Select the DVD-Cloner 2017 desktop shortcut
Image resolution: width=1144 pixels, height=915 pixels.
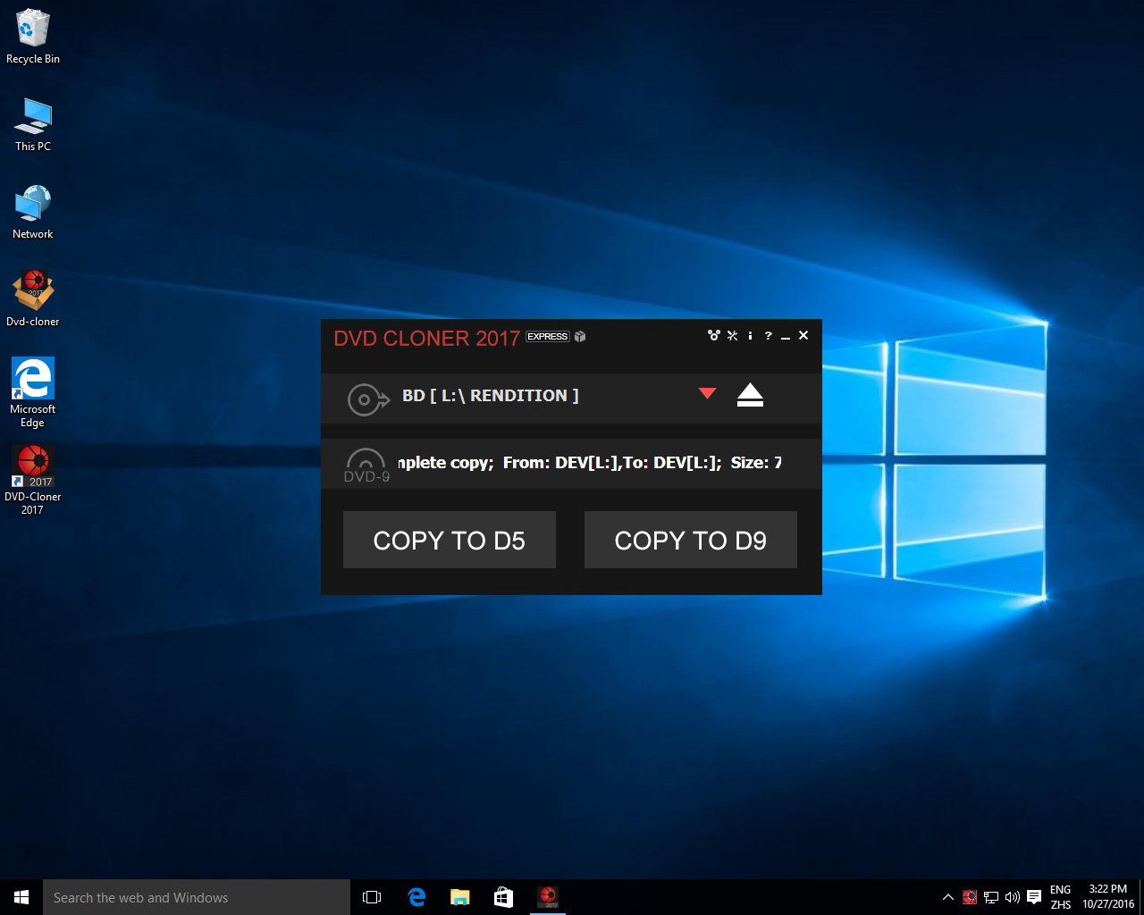pyautogui.click(x=33, y=481)
